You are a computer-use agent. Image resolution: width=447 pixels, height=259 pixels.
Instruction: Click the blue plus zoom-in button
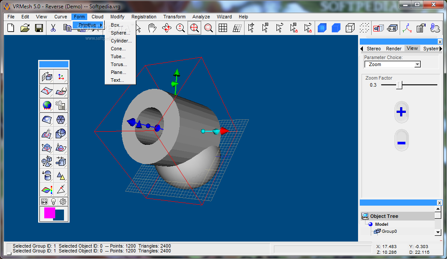click(x=401, y=112)
